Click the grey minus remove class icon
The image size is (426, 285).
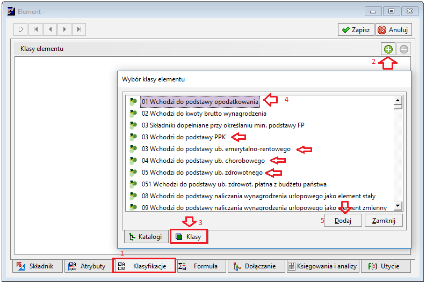tap(404, 49)
